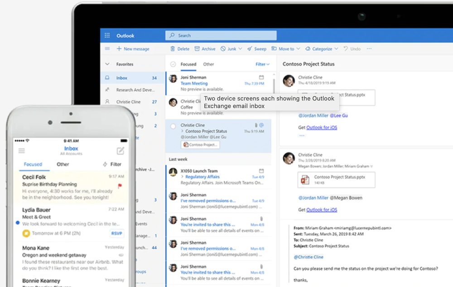Toggle the select all messages circle
453x287 pixels.
(x=173, y=64)
